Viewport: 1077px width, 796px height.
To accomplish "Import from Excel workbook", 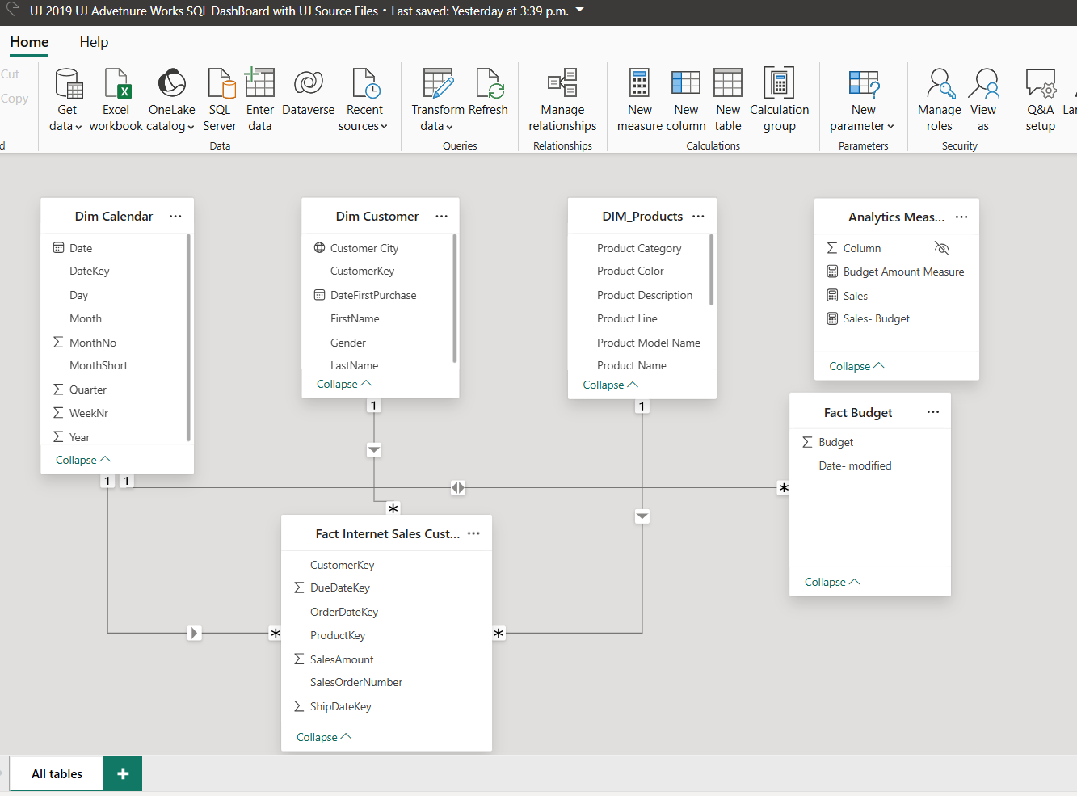I will point(116,100).
